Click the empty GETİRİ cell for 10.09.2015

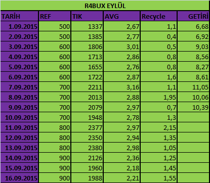coord(193,117)
